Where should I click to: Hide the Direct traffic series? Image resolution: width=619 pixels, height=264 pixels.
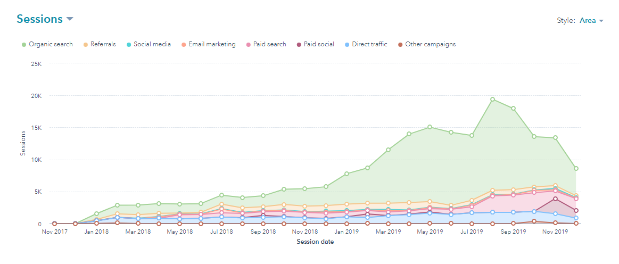click(x=366, y=44)
